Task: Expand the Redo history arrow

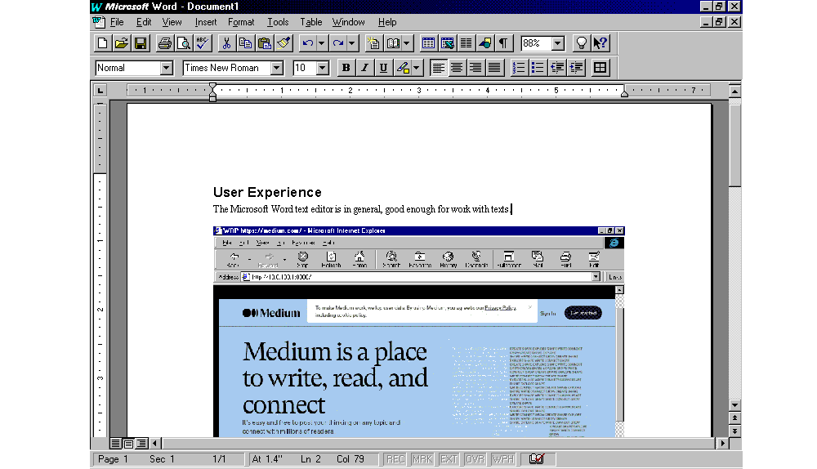Action: [x=351, y=43]
